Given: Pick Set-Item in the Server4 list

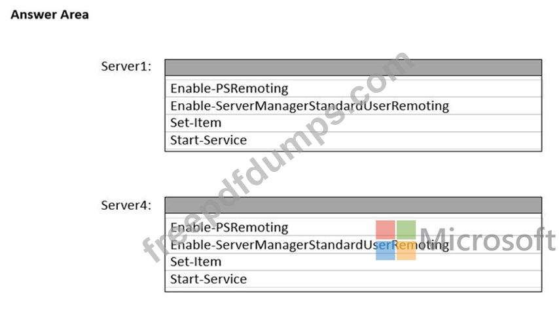Looking at the screenshot, I should (x=196, y=262).
